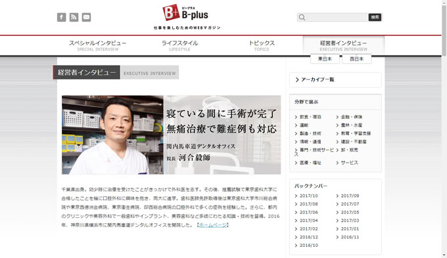Select category 運輸
This screenshot has width=447, height=258.
(x=304, y=125)
